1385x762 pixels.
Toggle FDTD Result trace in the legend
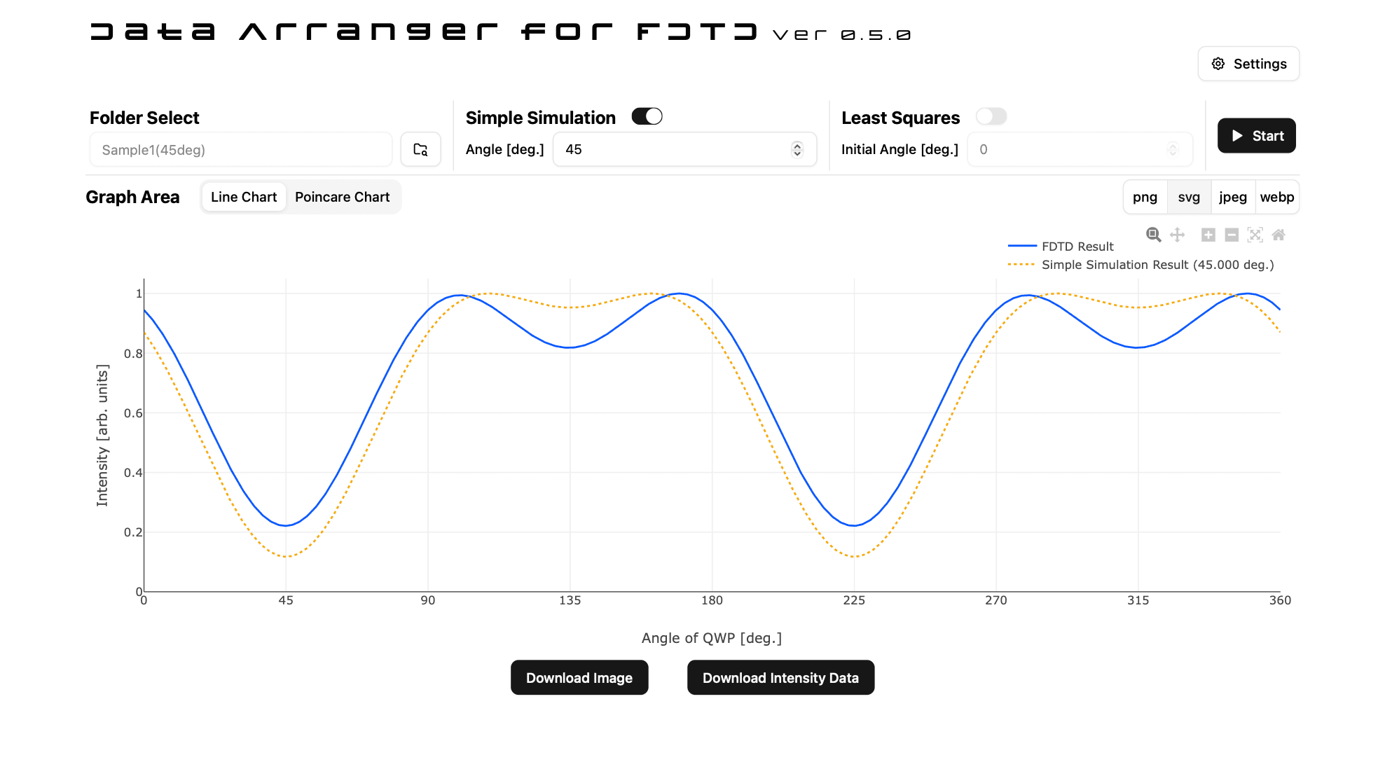coord(1077,247)
